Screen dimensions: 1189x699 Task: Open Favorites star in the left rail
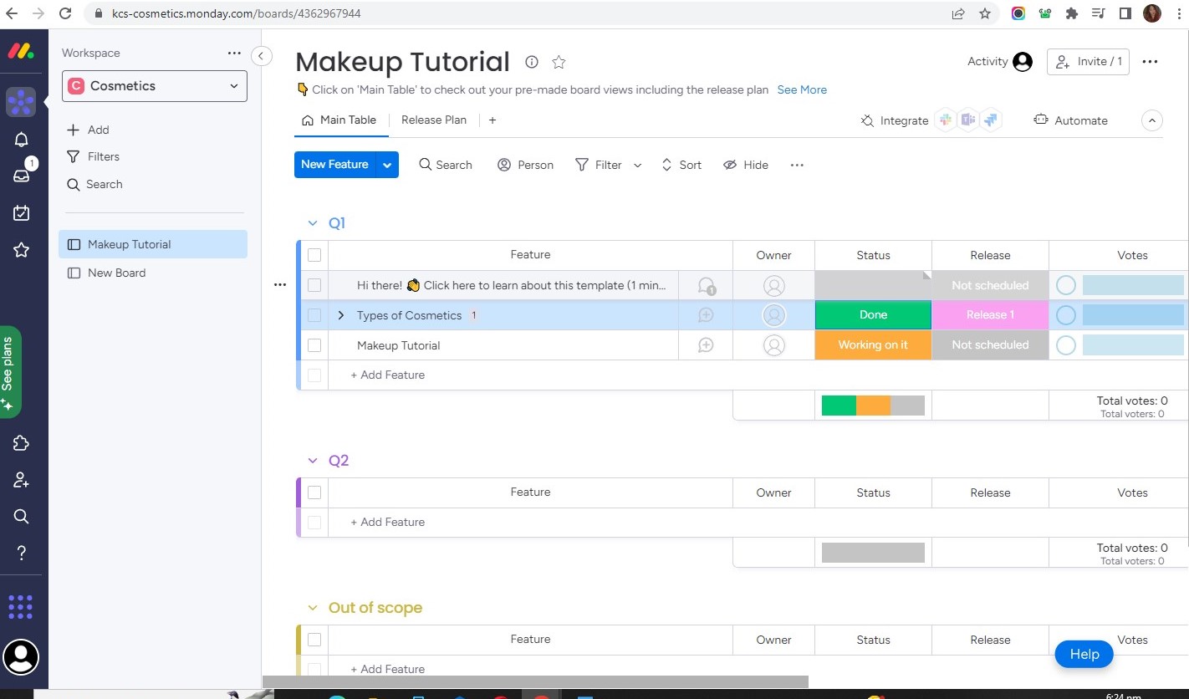pos(21,250)
